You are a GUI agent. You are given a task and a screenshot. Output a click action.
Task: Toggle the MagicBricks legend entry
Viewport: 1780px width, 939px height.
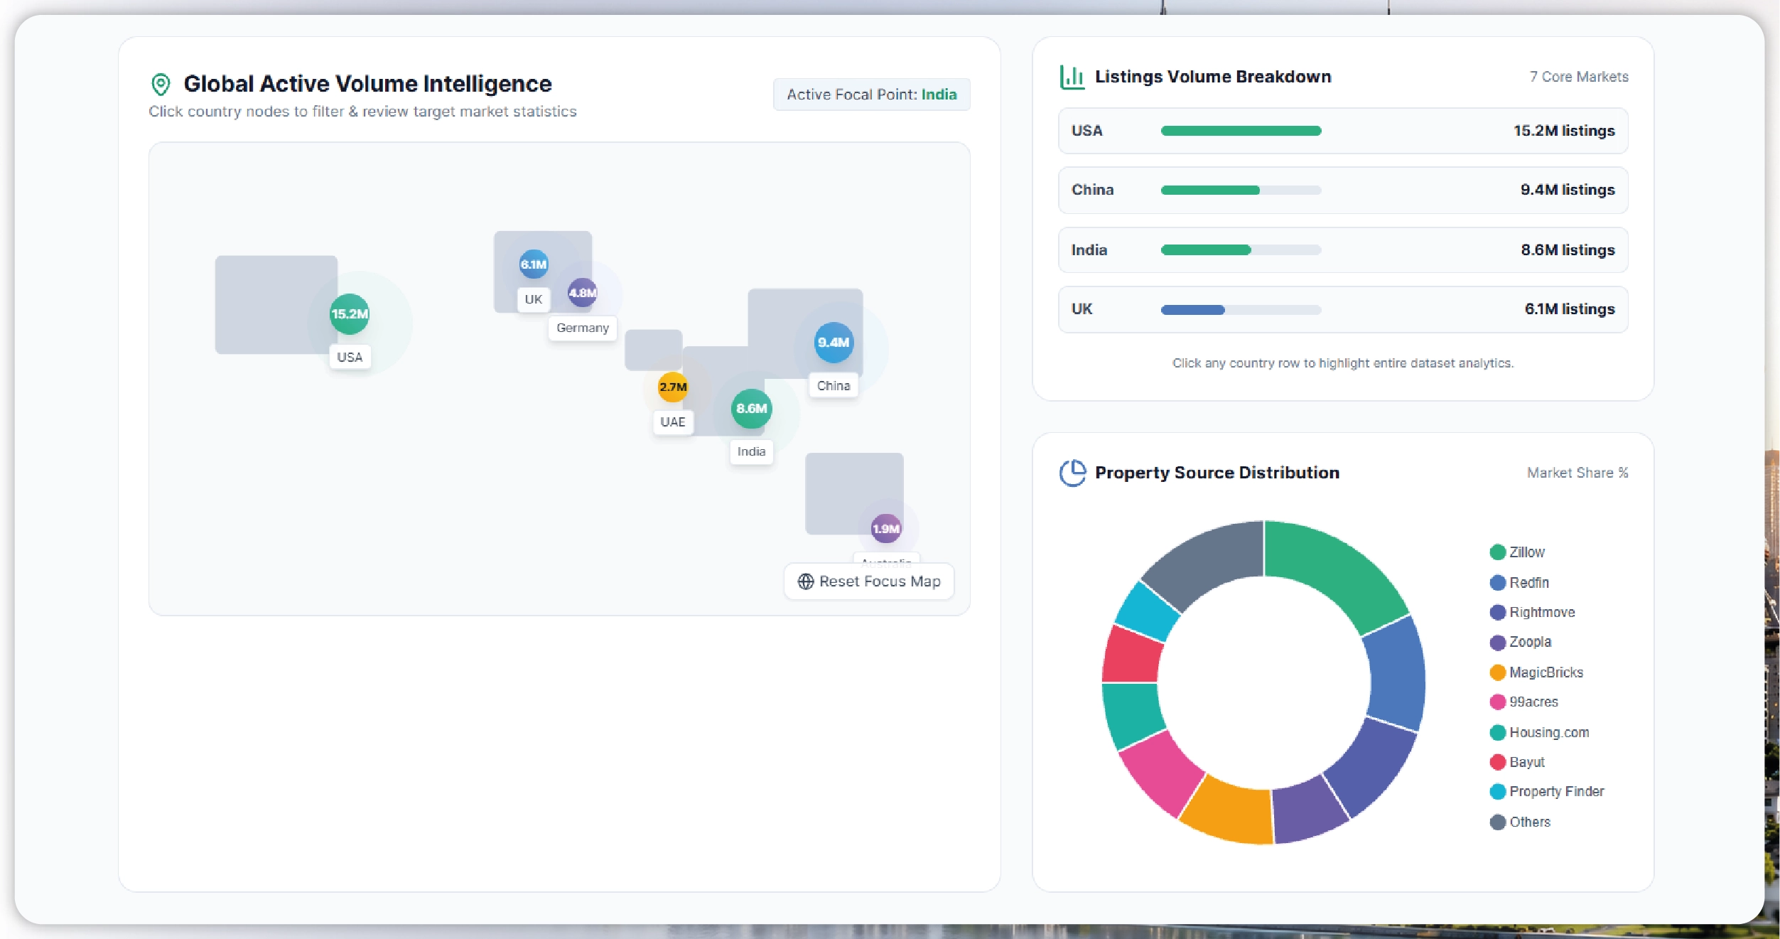(1536, 672)
